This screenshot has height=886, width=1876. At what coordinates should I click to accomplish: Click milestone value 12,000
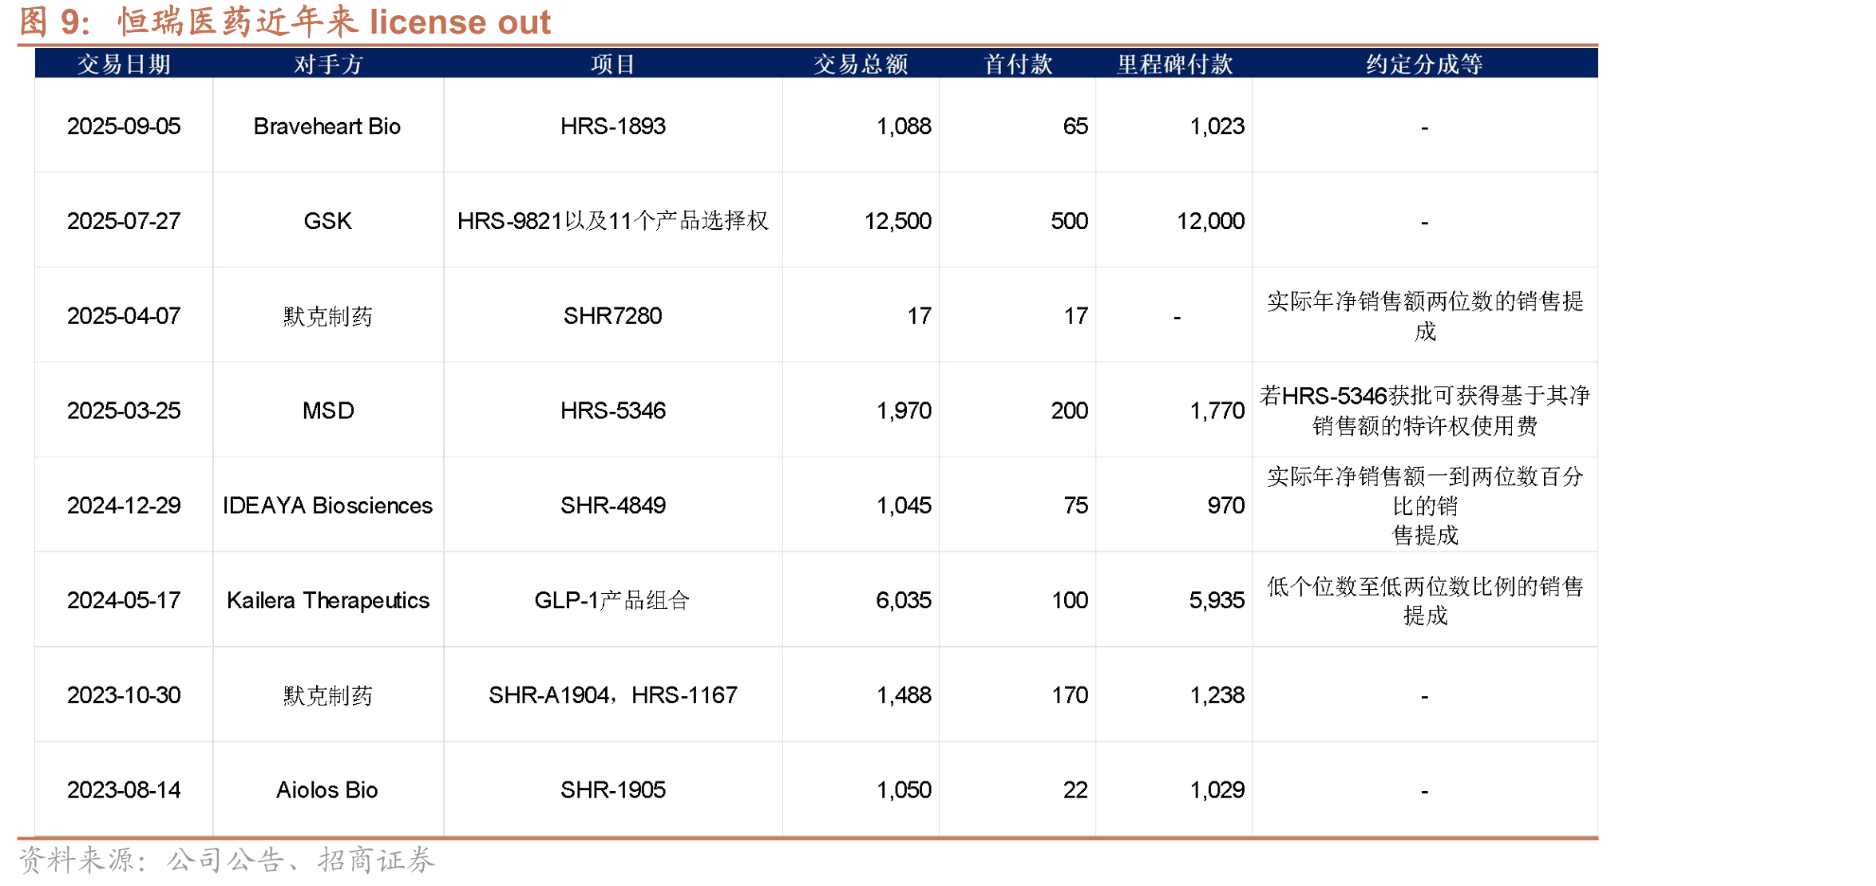pos(1210,221)
